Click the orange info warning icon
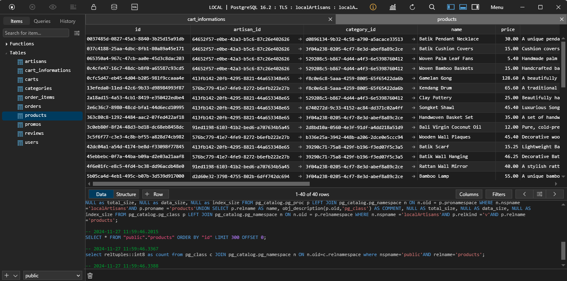The image size is (567, 281). tap(373, 7)
